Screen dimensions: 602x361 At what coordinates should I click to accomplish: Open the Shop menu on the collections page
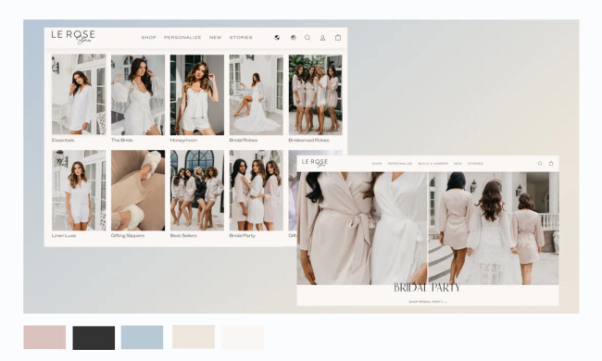tap(148, 38)
